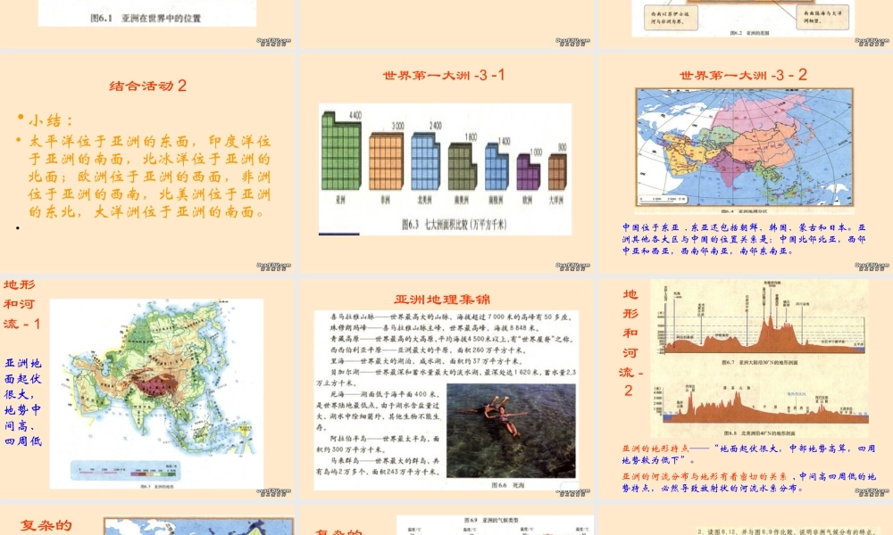Open the 结合活动2 summary slide
This screenshot has width=893, height=535.
click(x=147, y=163)
